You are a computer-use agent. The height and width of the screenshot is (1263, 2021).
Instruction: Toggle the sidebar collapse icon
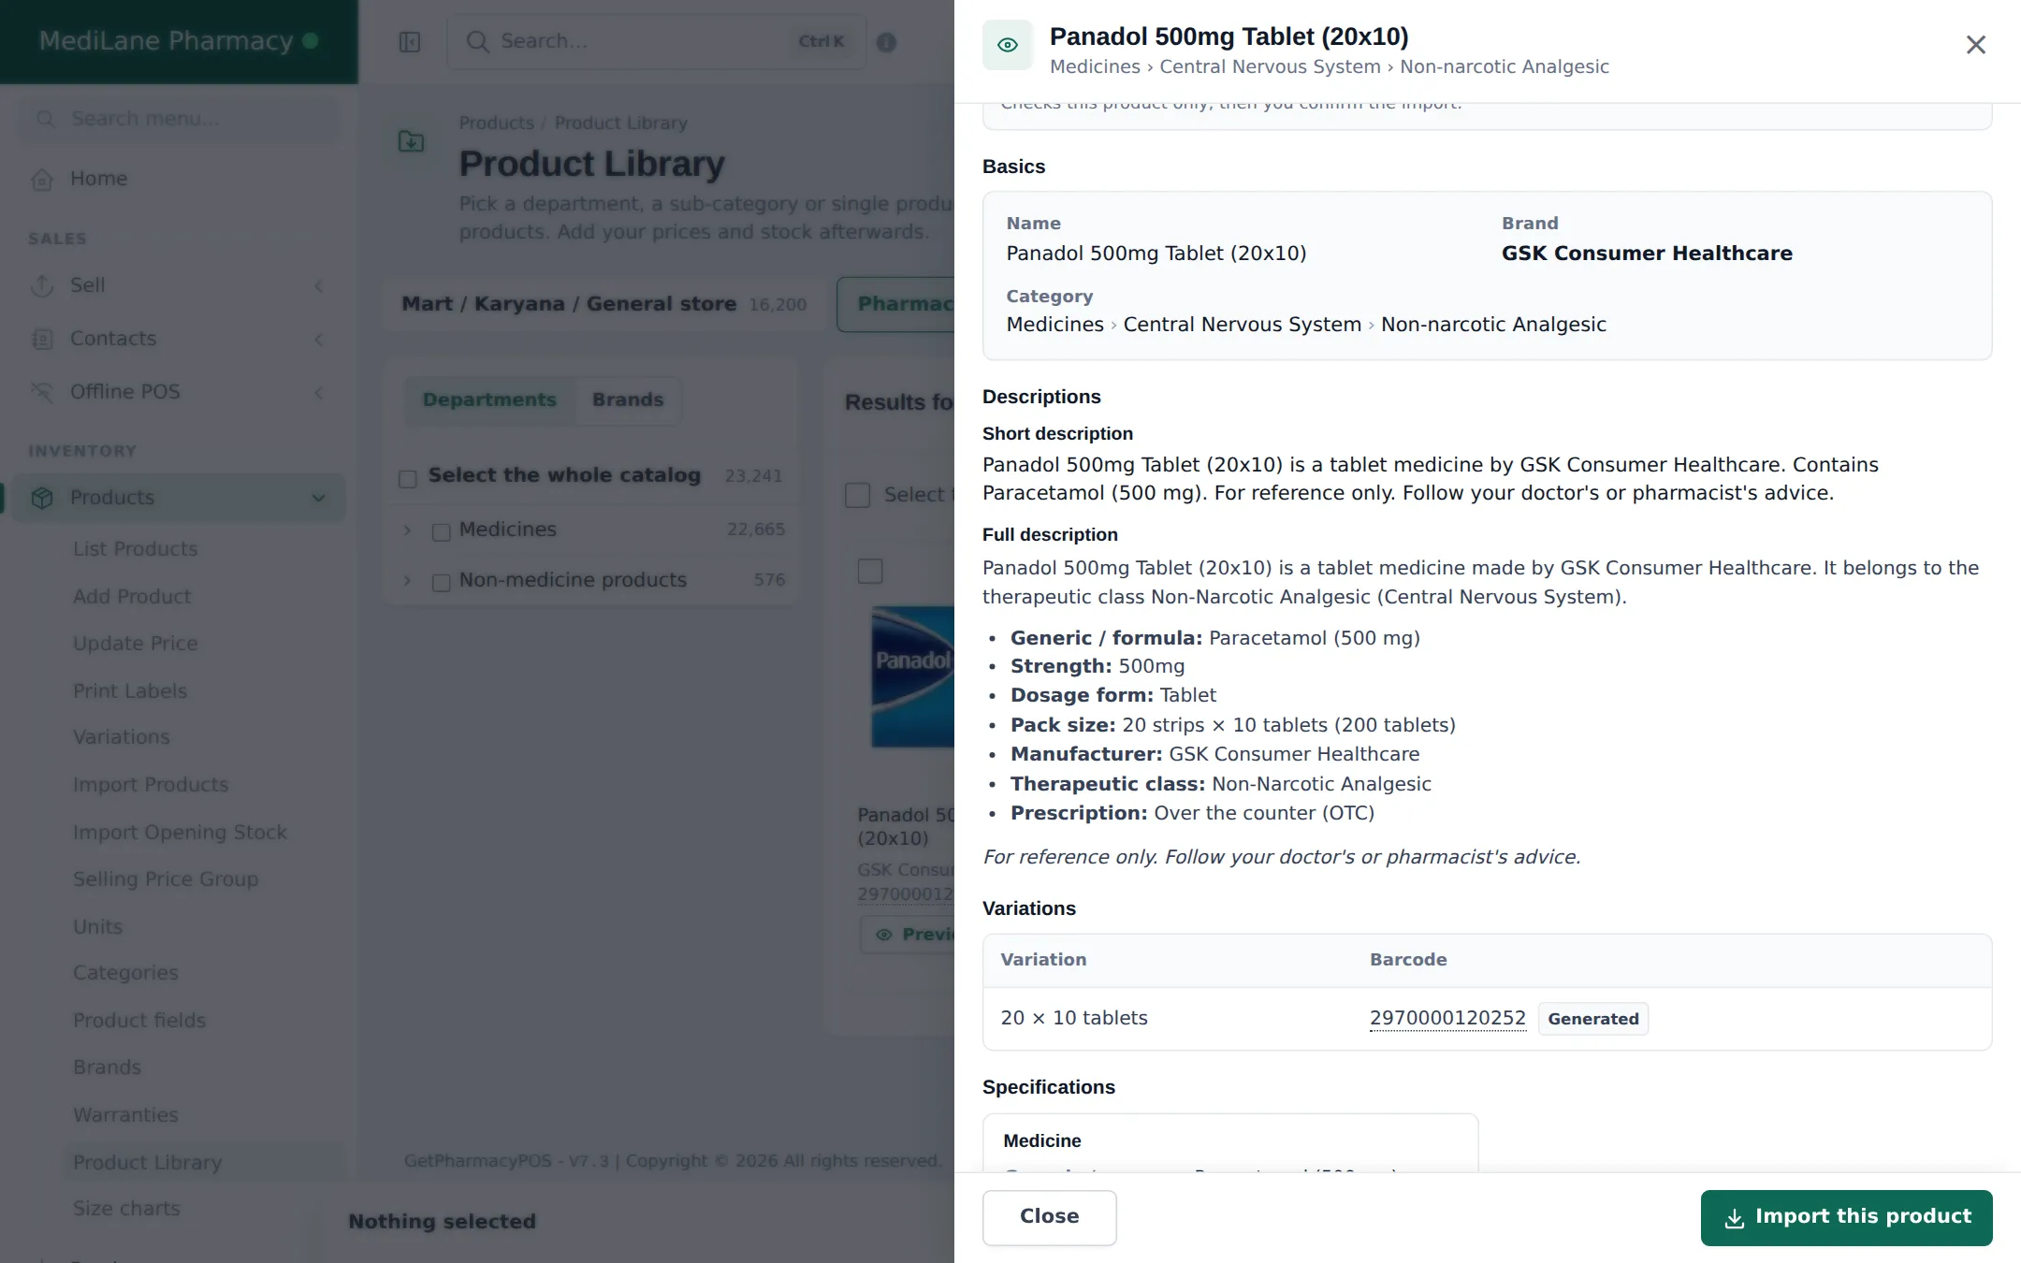tap(410, 42)
